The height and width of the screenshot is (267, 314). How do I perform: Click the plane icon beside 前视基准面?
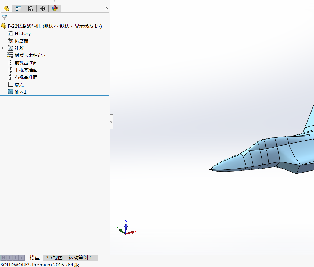point(10,63)
